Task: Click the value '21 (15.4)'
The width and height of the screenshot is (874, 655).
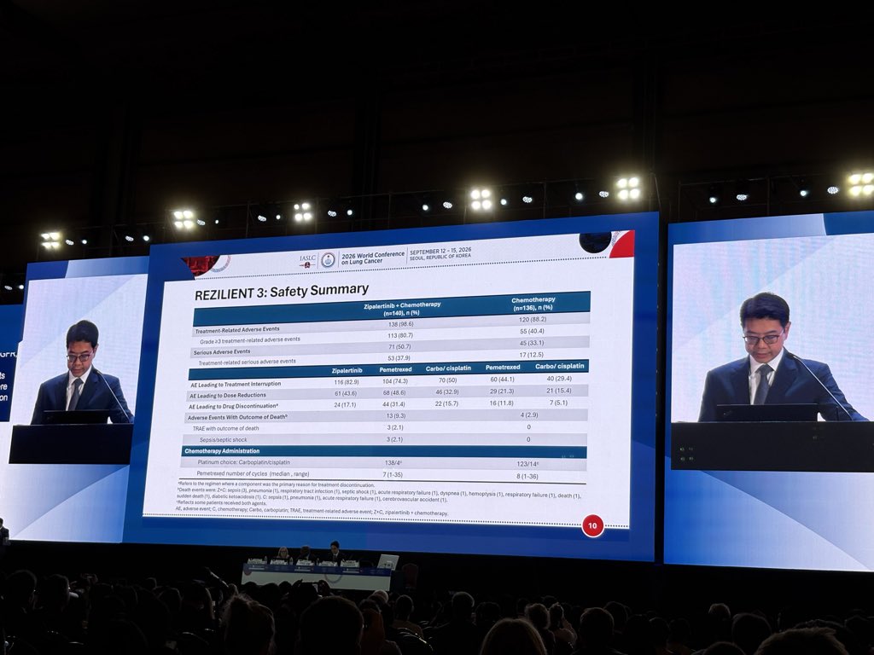Action: click(x=558, y=391)
